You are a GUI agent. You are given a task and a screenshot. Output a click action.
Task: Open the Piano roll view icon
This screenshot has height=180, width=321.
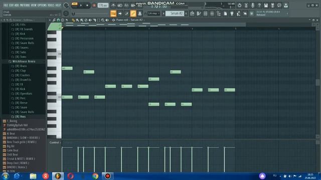(x=199, y=13)
